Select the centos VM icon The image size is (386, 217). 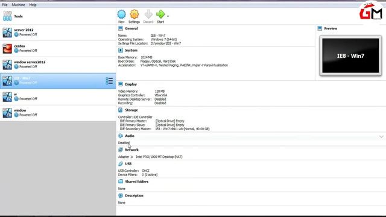[x=7, y=48]
